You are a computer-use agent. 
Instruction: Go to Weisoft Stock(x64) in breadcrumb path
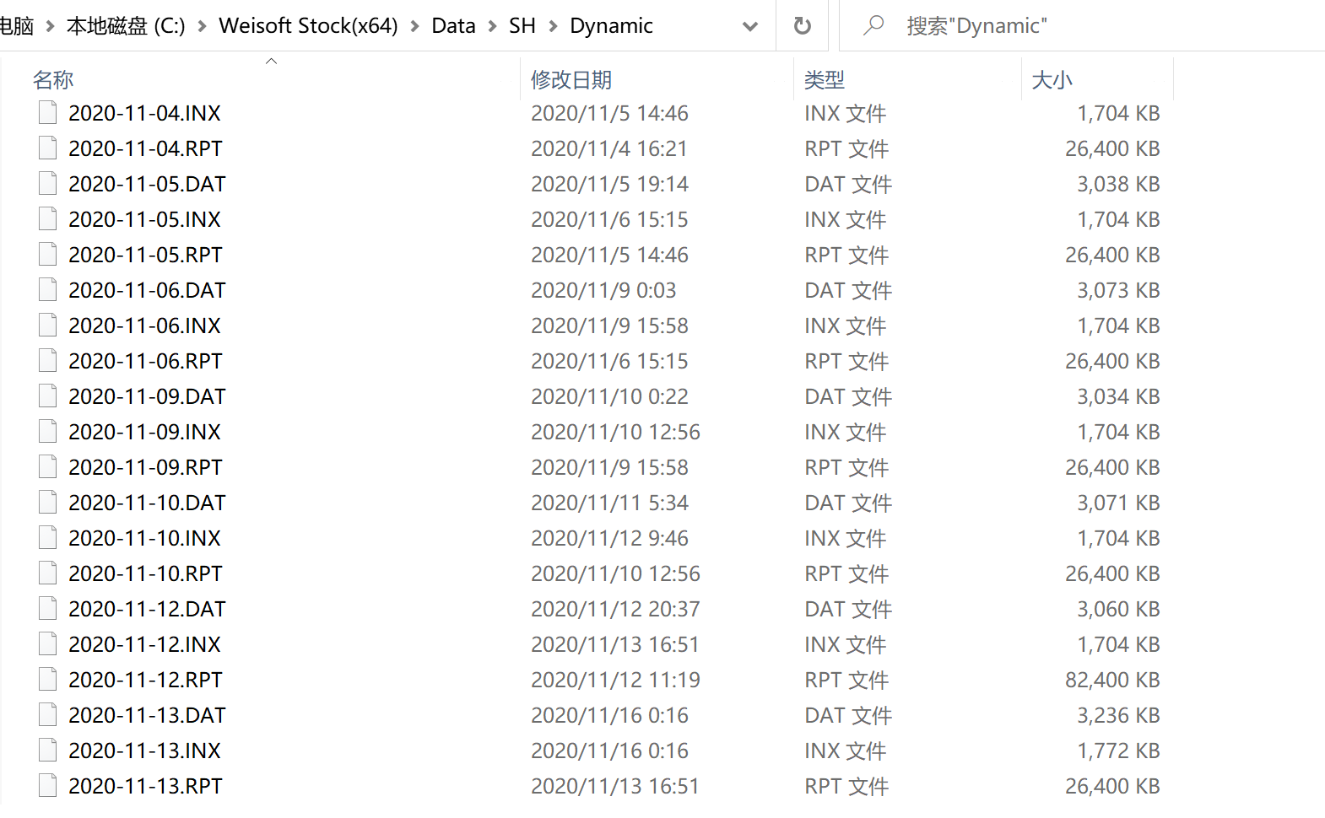point(308,26)
